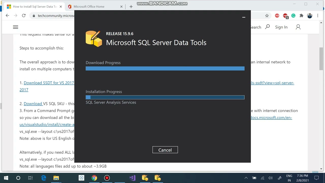Open the Download SSDT for VS 2017 link
Viewport: 325px width, 183px height.
point(49,83)
